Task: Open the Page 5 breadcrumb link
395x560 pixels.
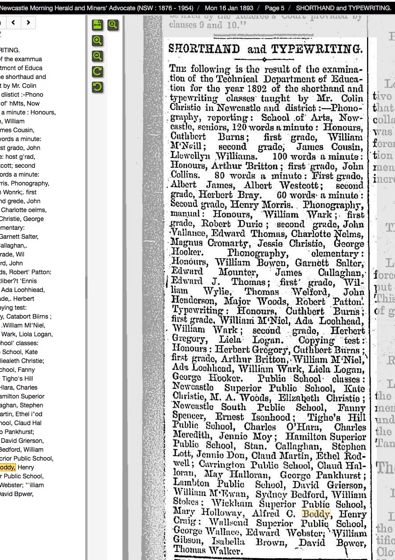Action: tap(275, 8)
